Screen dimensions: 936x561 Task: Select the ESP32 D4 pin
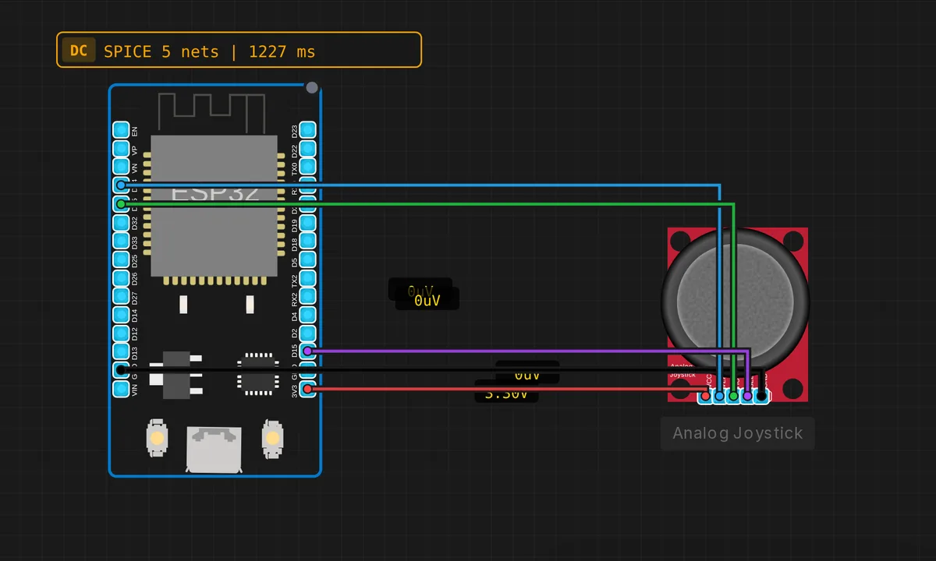point(308,316)
